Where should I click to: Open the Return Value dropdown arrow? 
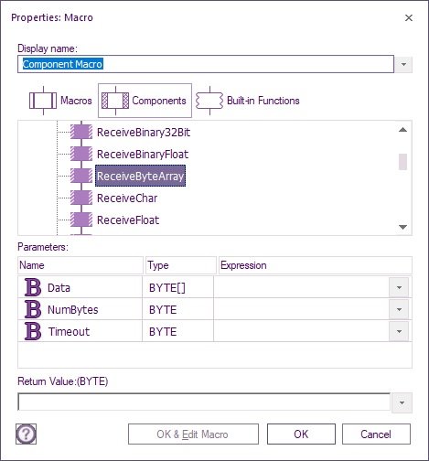pos(402,402)
